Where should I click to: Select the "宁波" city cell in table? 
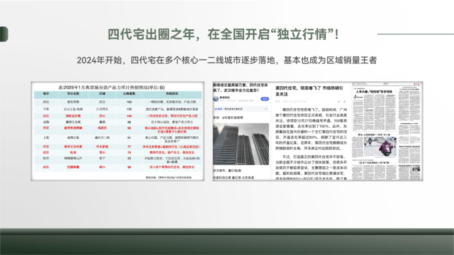[45, 109]
